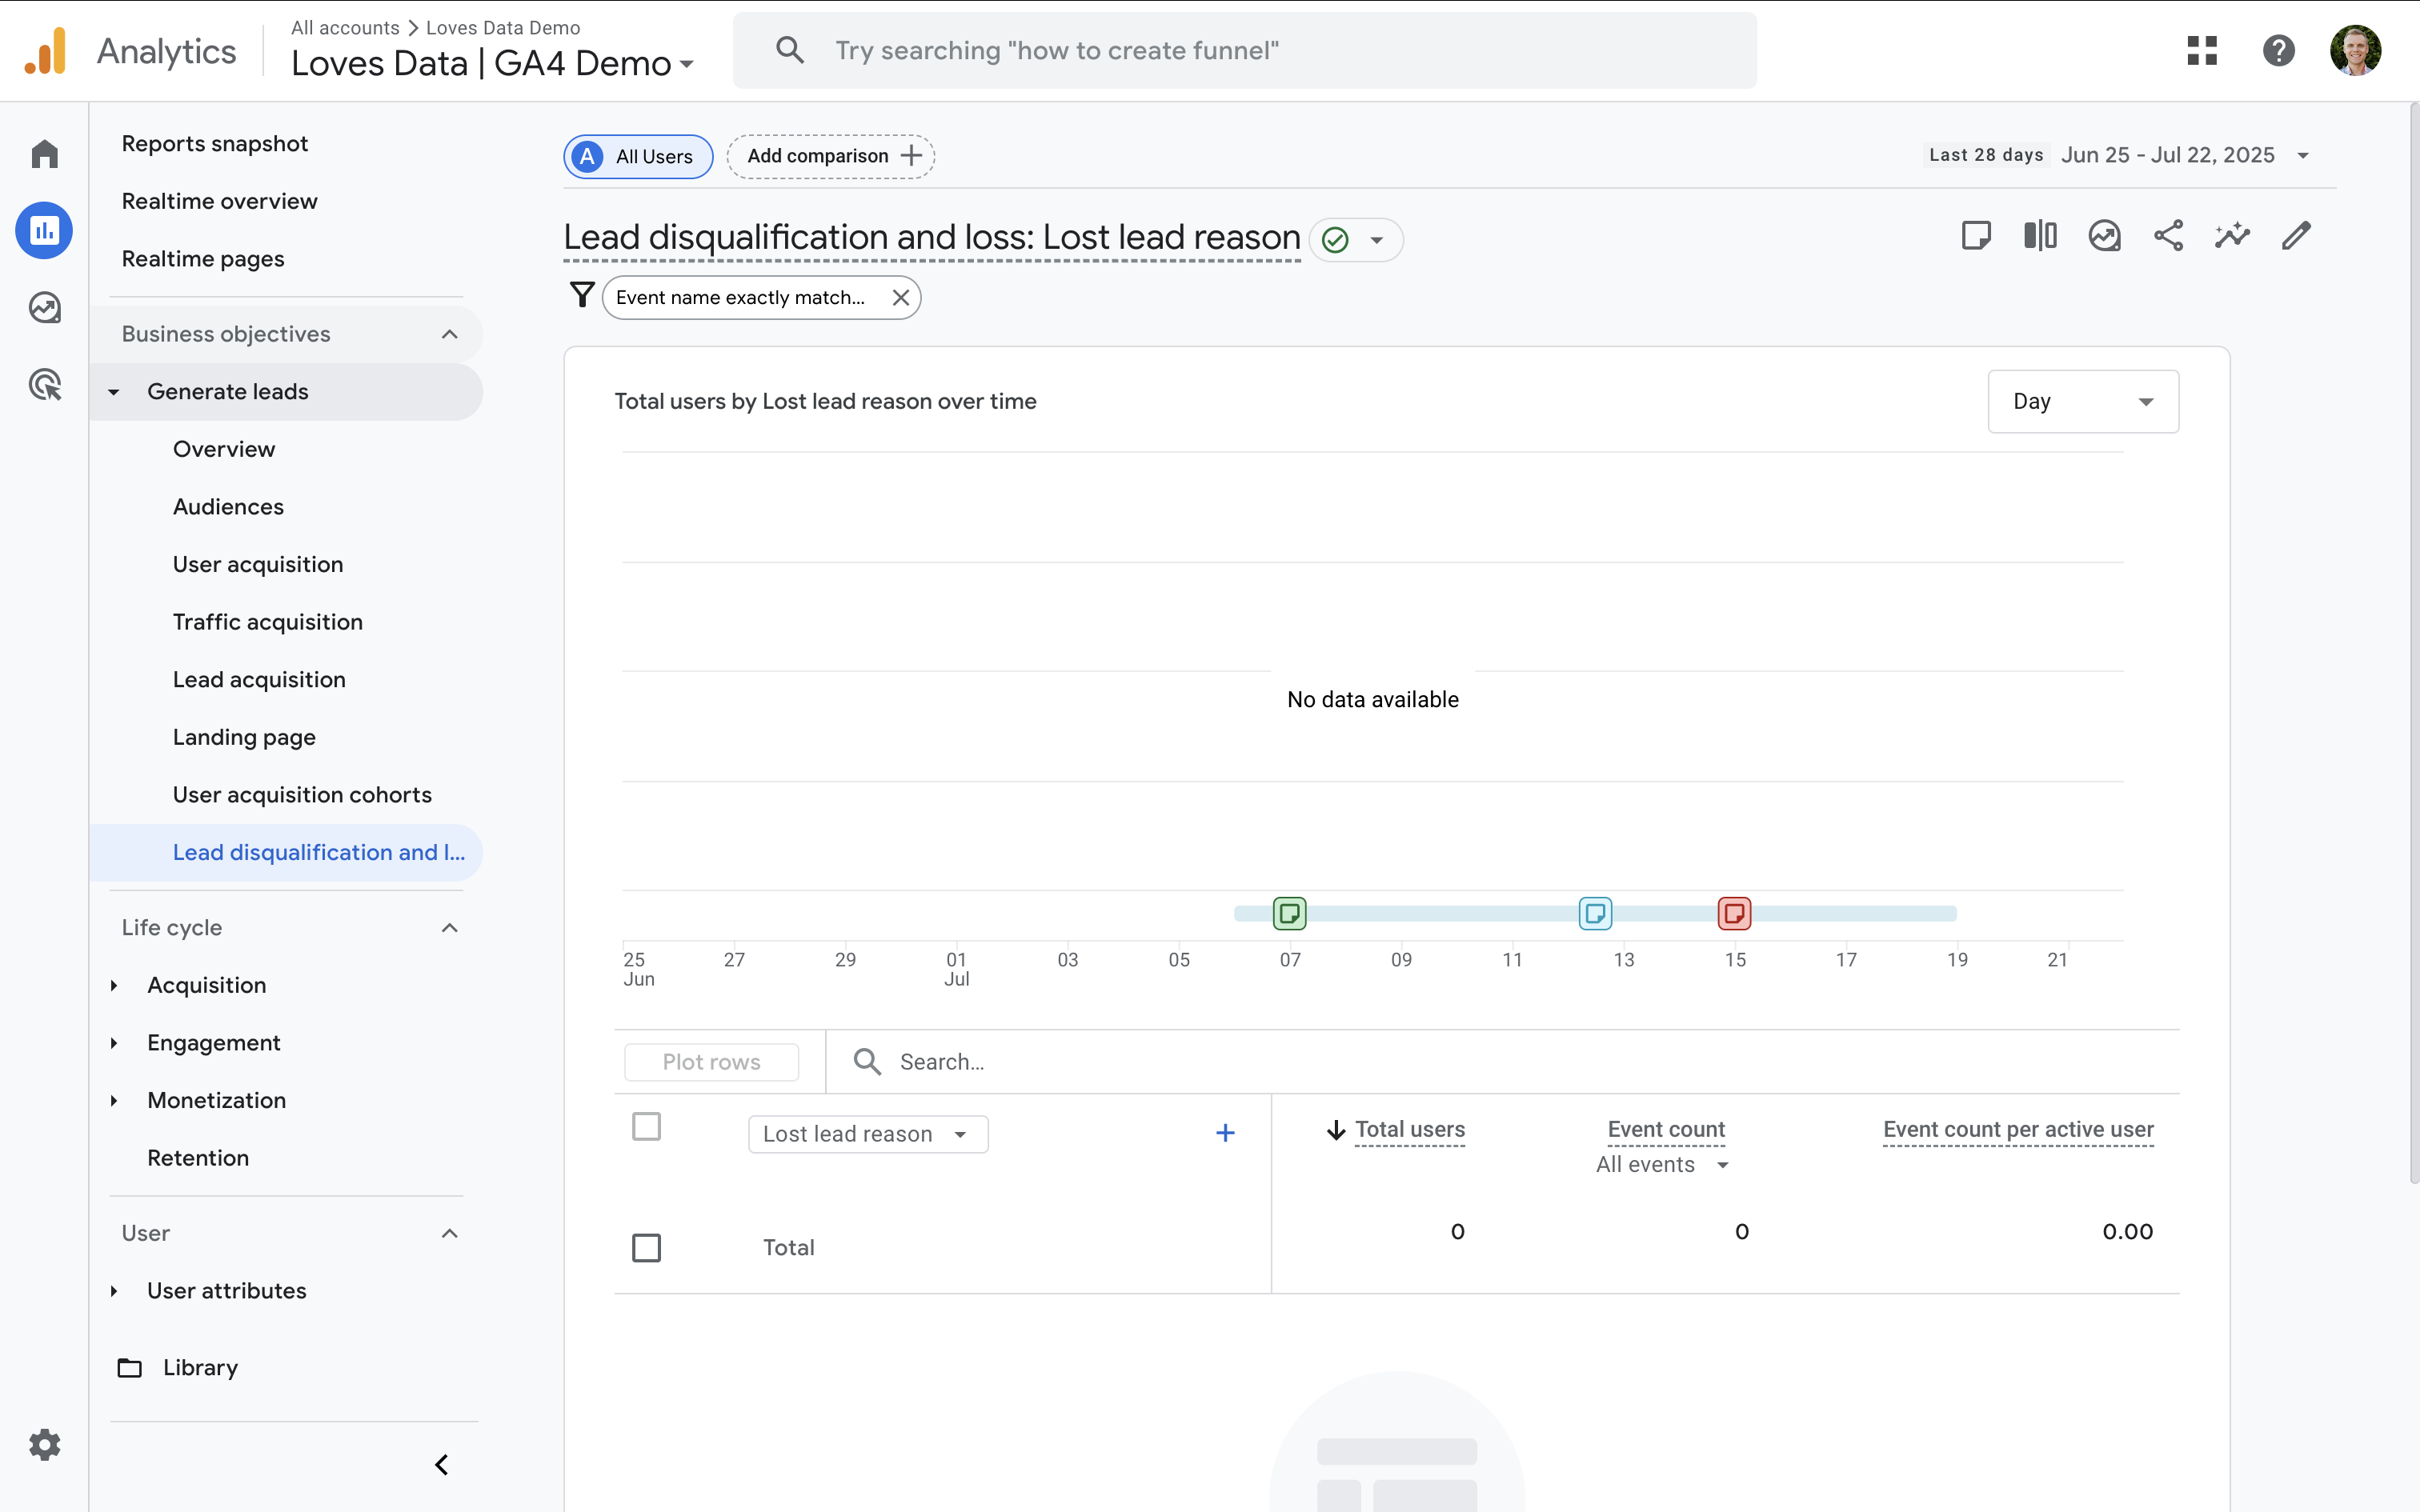Open the Home icon in left rail

coord(44,154)
